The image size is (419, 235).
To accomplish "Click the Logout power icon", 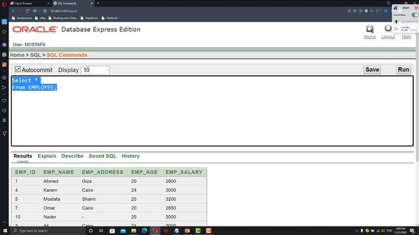I will pos(388,28).
